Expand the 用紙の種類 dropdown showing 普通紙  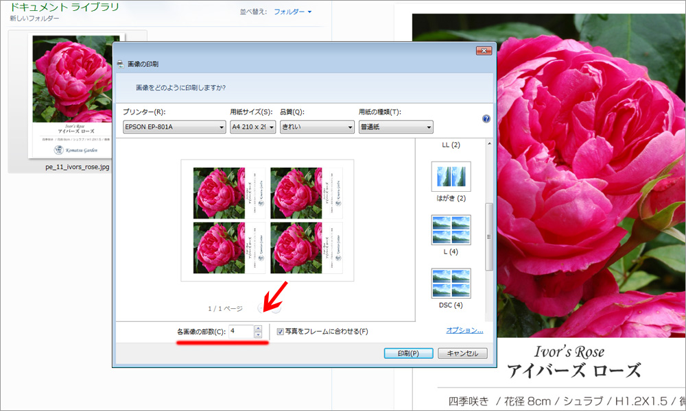[x=396, y=127]
